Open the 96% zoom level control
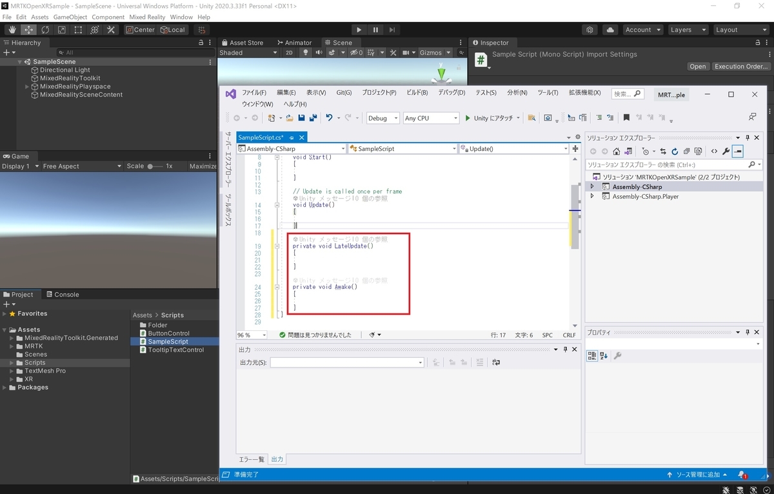 (252, 335)
